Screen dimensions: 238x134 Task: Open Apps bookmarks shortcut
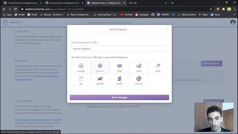tap(7, 15)
